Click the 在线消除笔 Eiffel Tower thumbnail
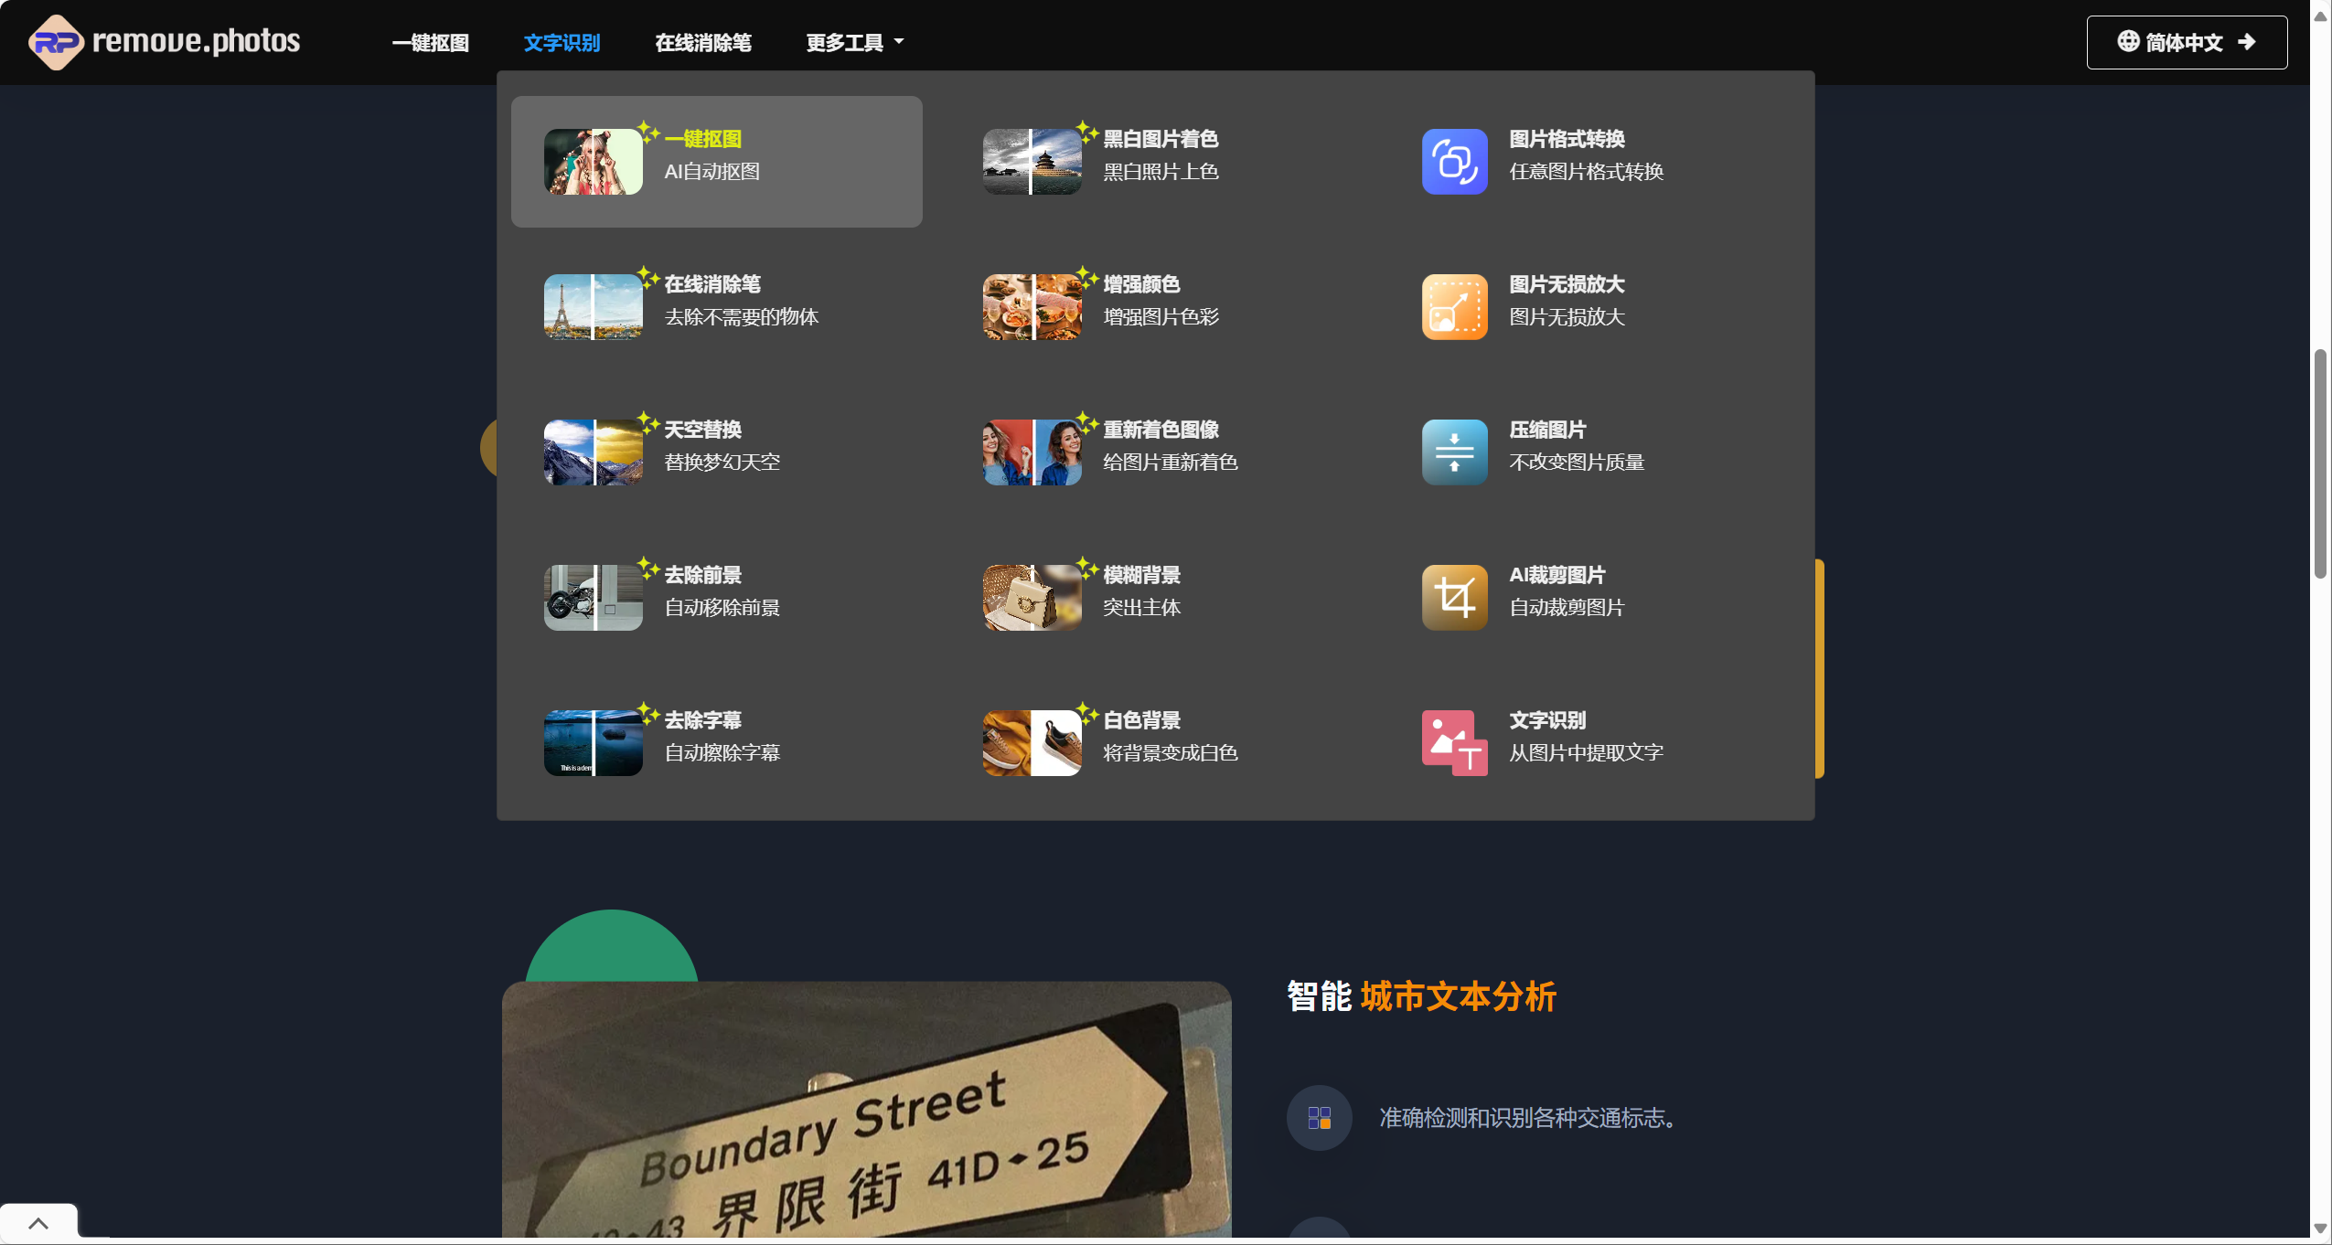The image size is (2332, 1245). 593,306
